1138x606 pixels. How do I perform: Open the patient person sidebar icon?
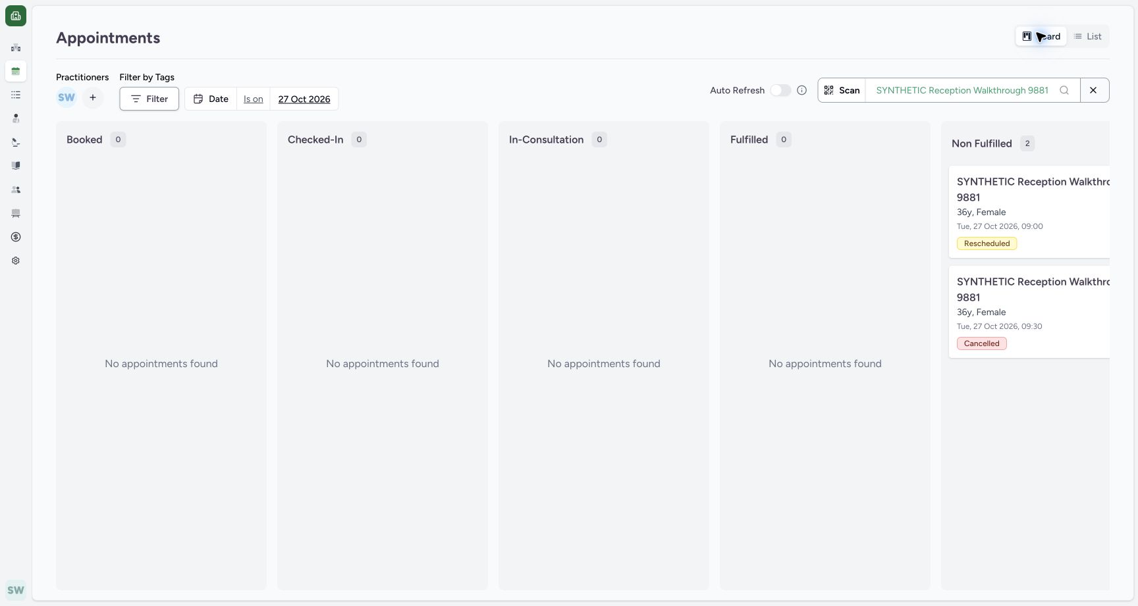16,118
